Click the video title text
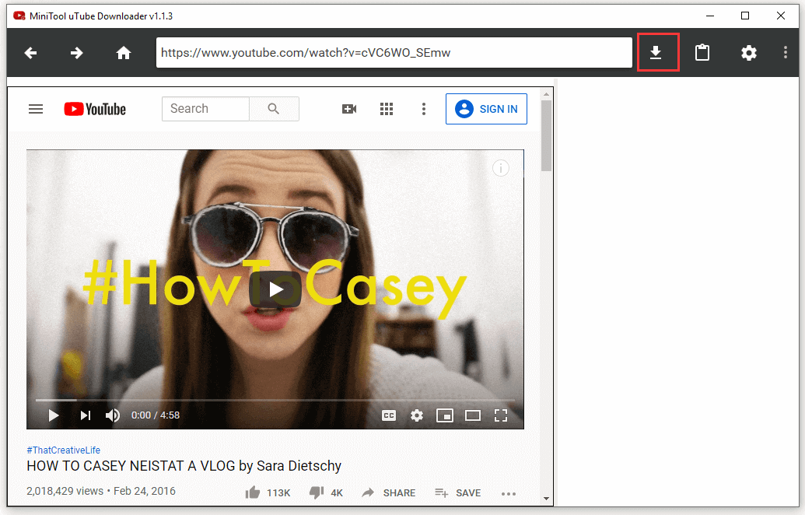 184,466
